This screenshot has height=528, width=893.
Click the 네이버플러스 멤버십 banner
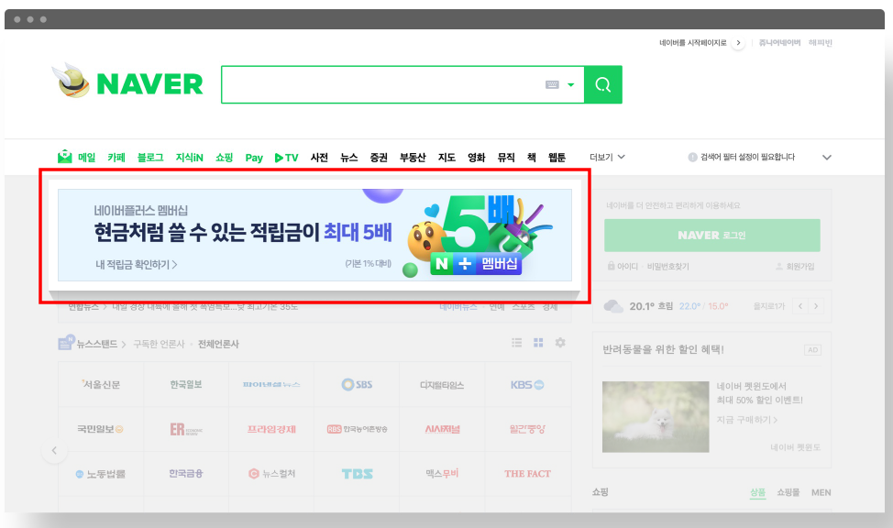coord(314,235)
